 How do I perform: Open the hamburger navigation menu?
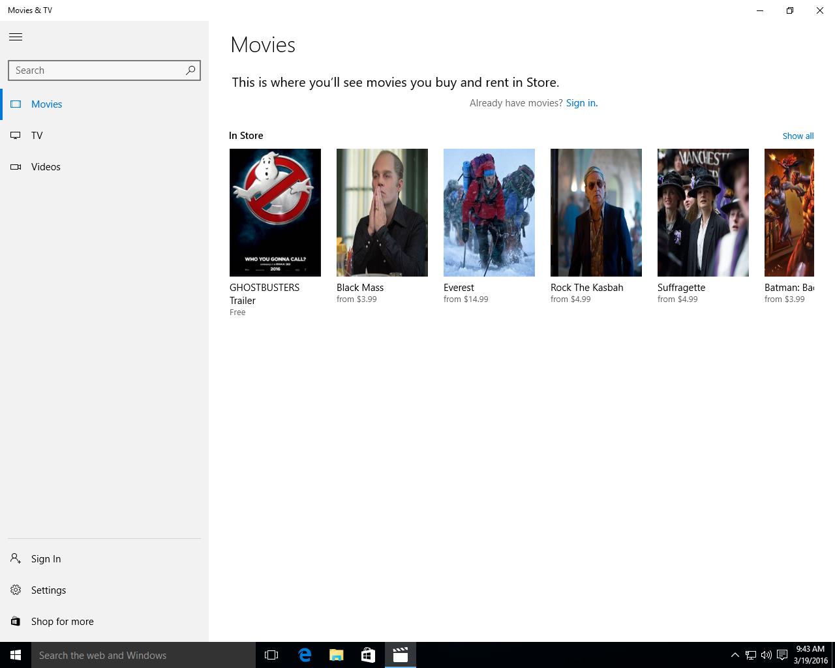(16, 37)
